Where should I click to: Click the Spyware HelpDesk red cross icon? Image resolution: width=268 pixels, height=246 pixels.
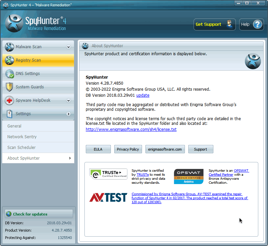click(9, 100)
